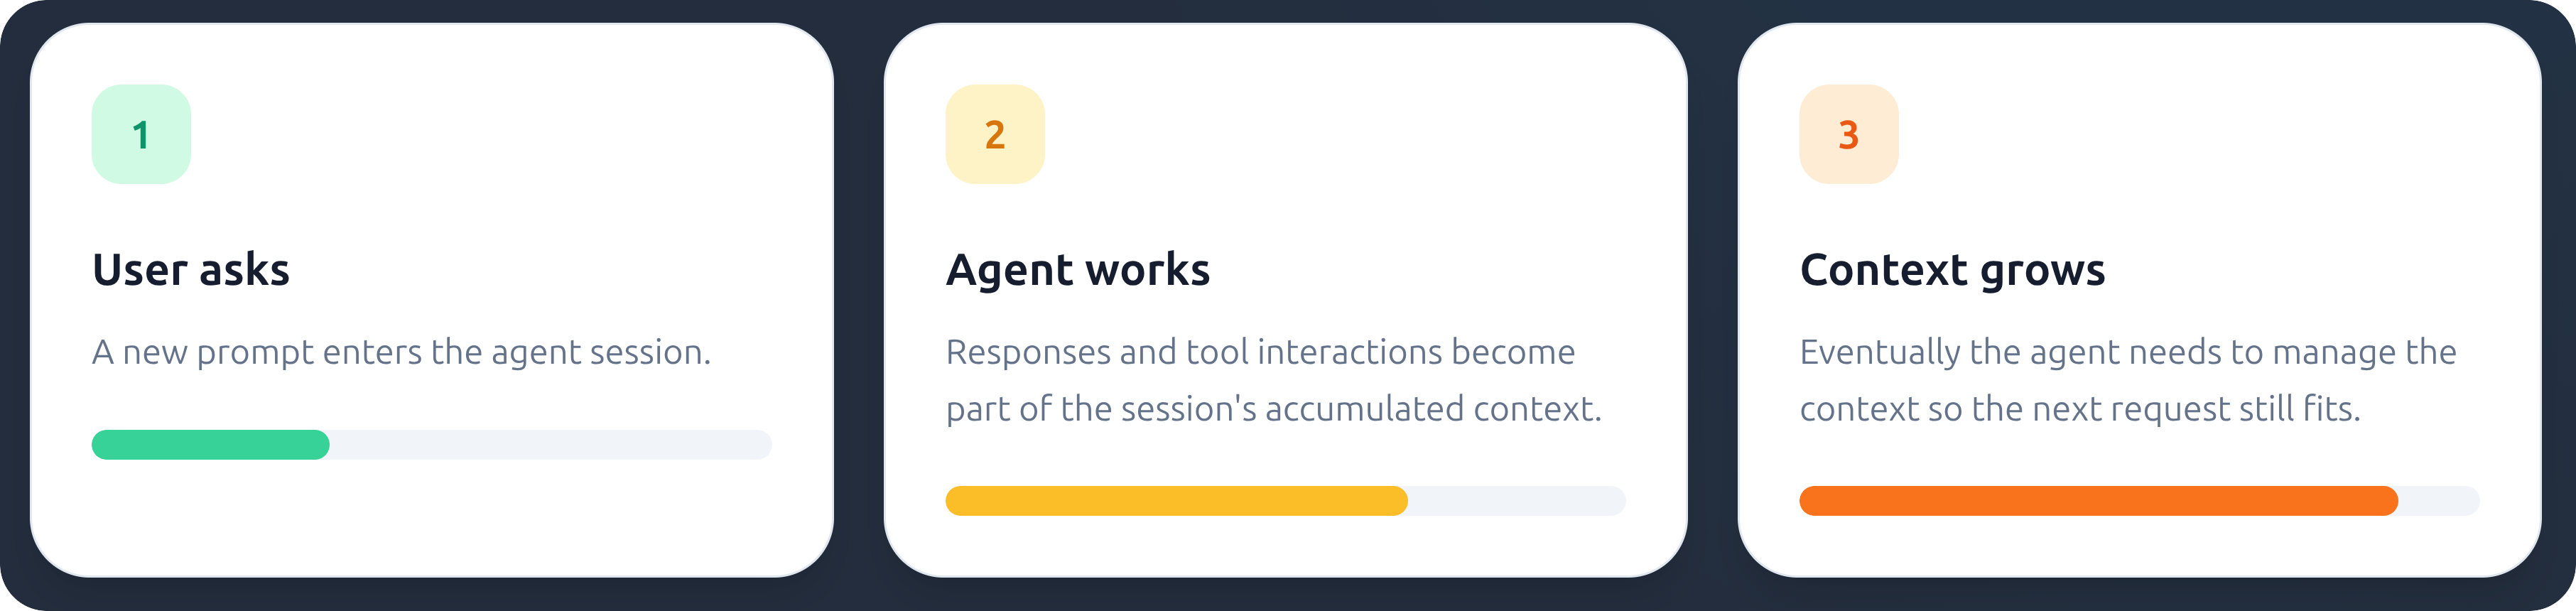Select the "User asks" heading
Viewport: 2576px width, 611px height.
(191, 270)
